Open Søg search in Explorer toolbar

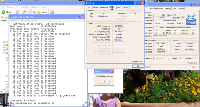[x=32, y=12]
